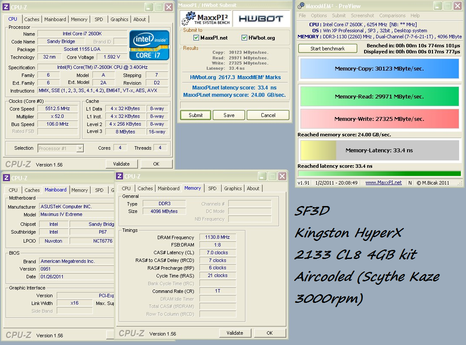Click the Intel Core i7 logo in CPU-Z

point(149,45)
